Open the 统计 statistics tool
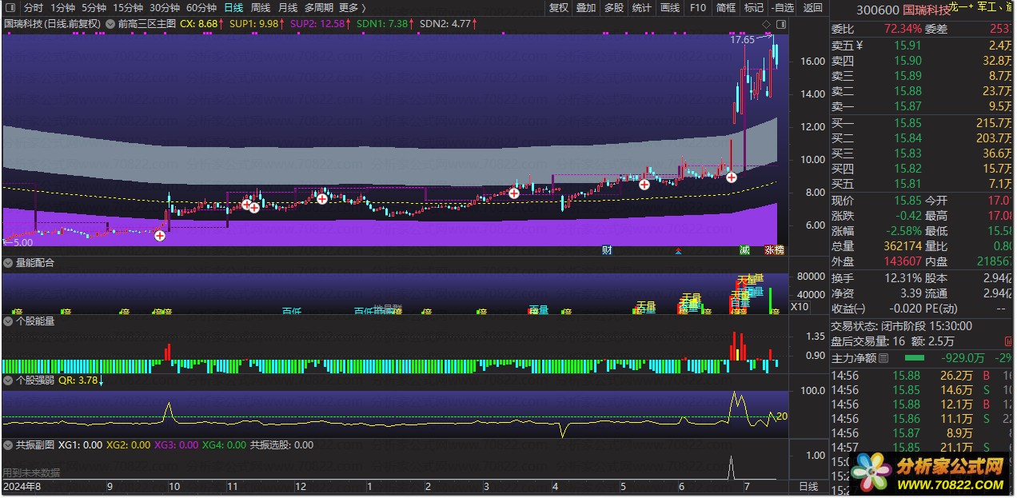The width and height of the screenshot is (1017, 498). 641,7
